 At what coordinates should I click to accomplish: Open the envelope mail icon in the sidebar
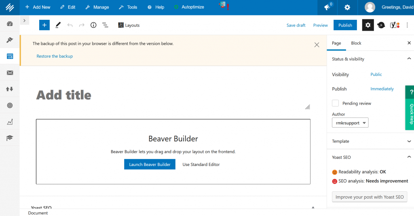[x=10, y=73]
